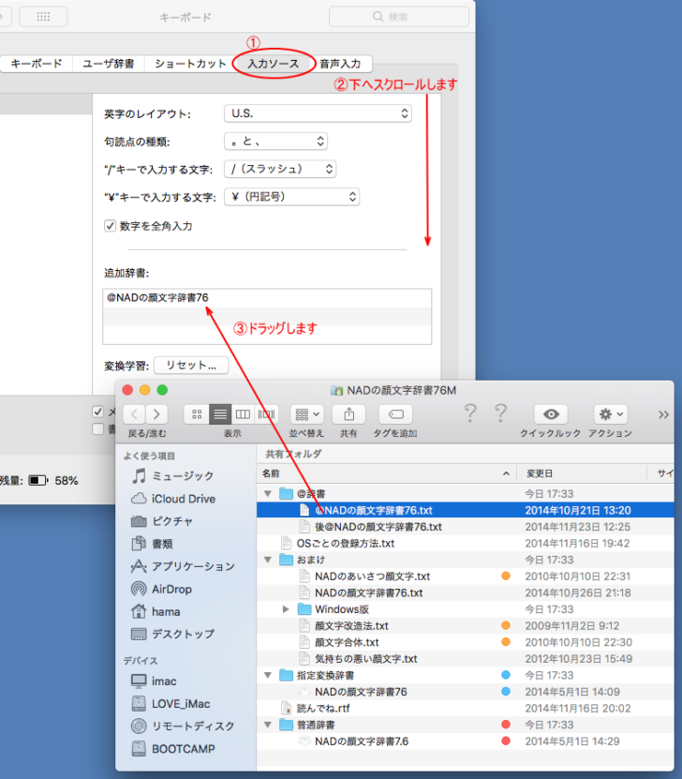This screenshot has width=682, height=779.
Task: Open the 並べ替え arrange dropdown
Action: (306, 414)
